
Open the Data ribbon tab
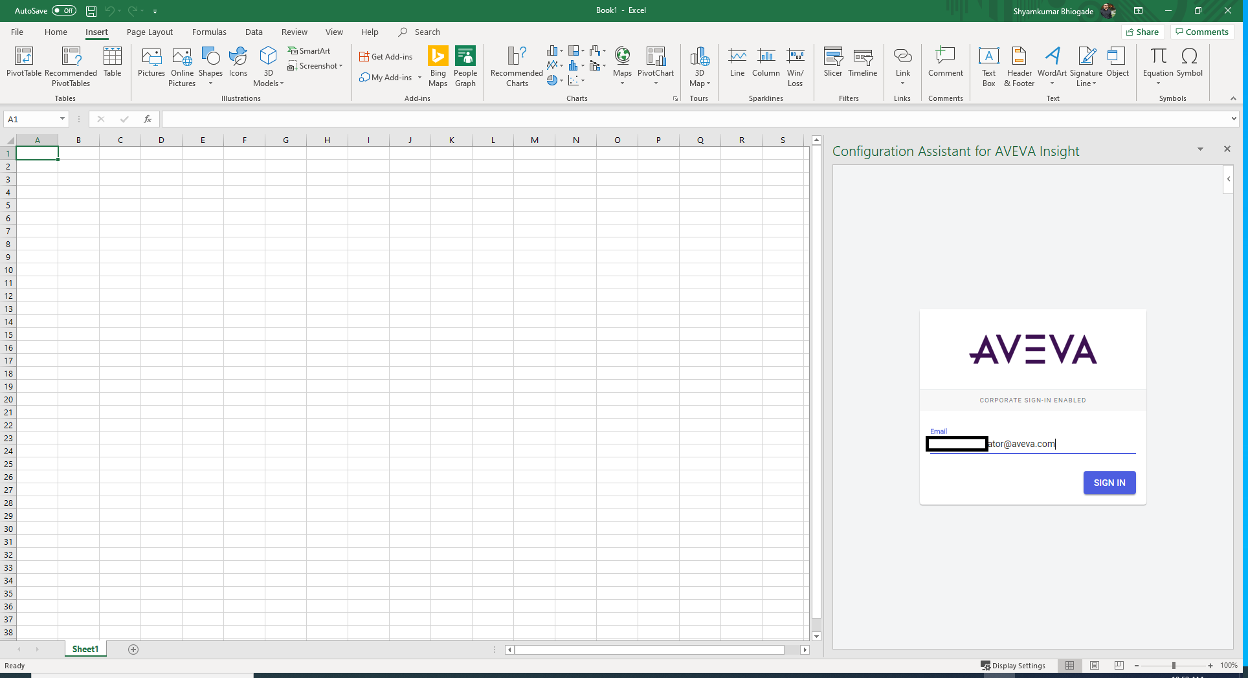pos(254,32)
